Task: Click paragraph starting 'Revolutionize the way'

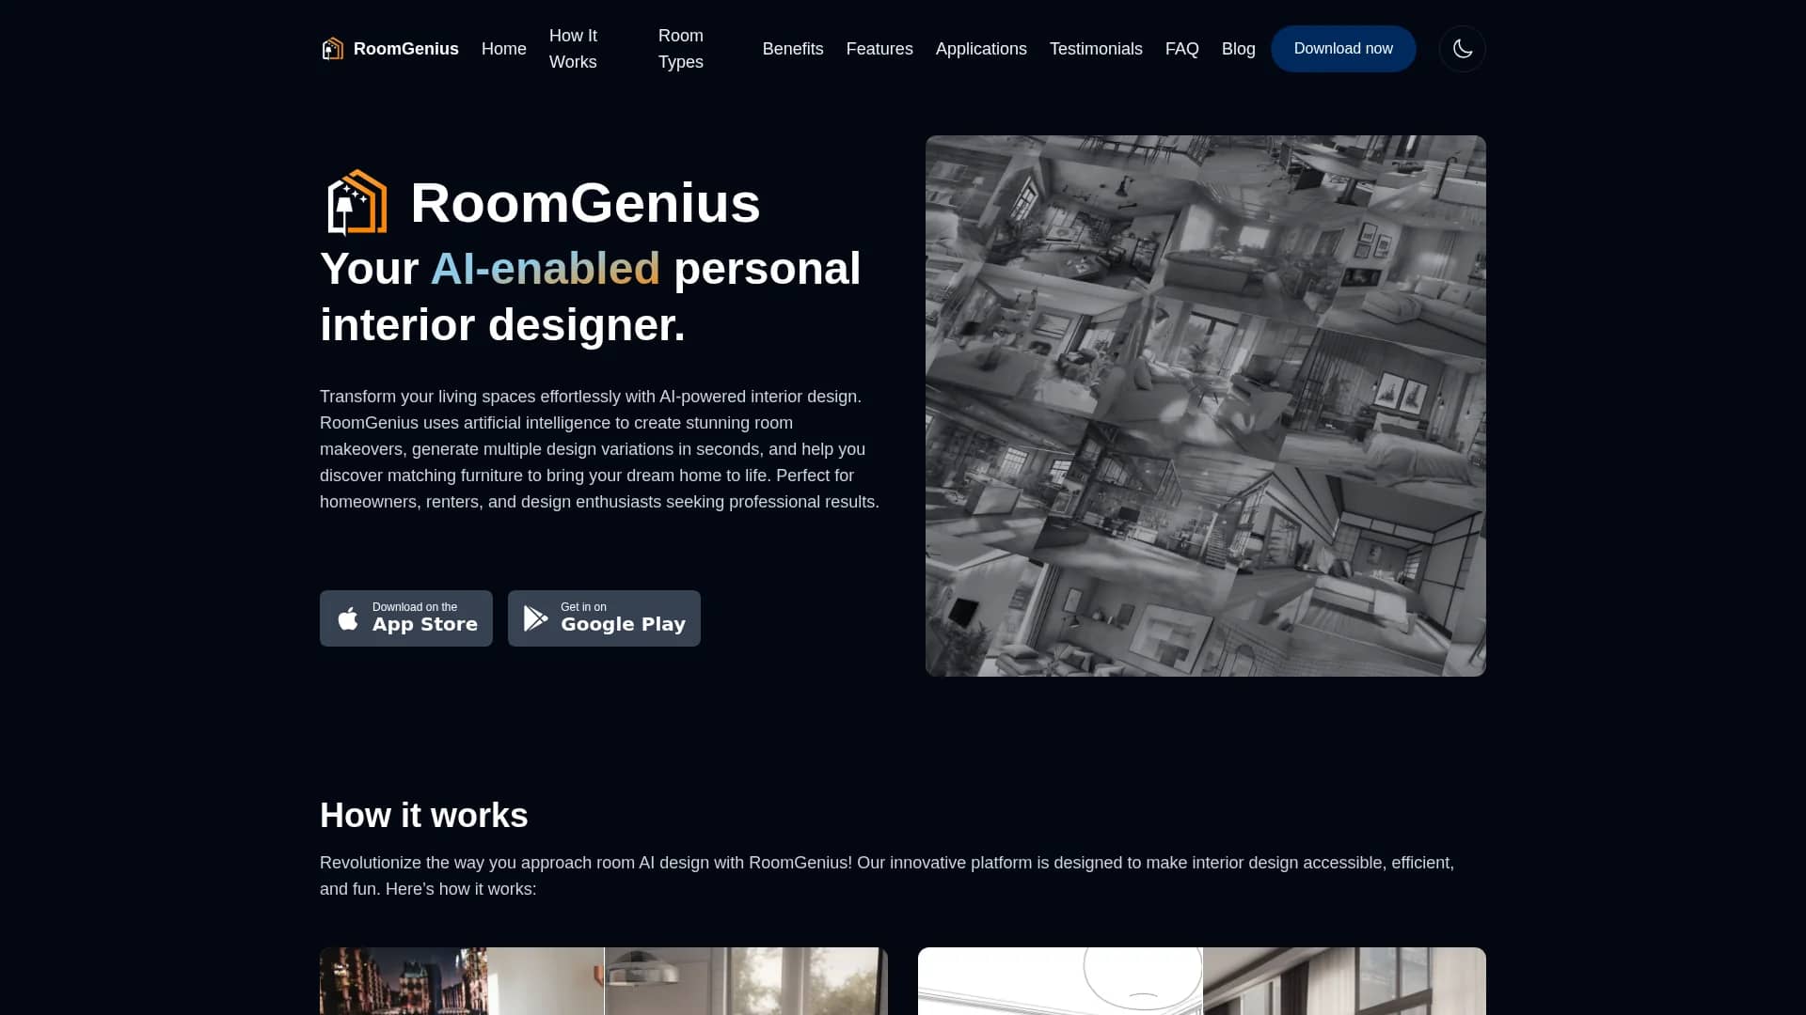Action: click(x=887, y=876)
